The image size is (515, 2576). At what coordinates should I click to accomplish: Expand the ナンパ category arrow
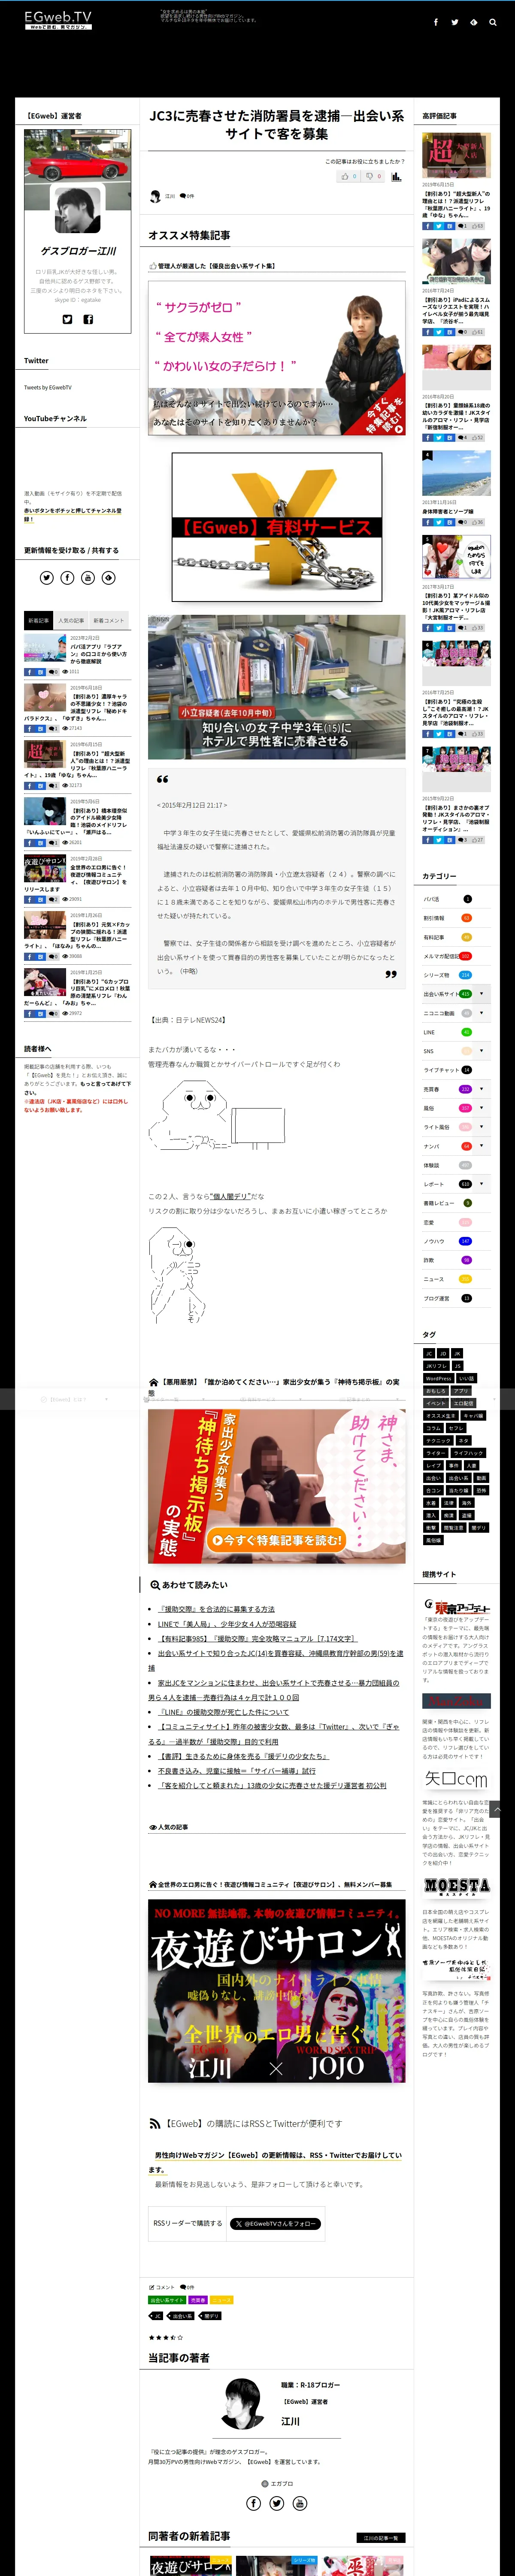tap(482, 1146)
